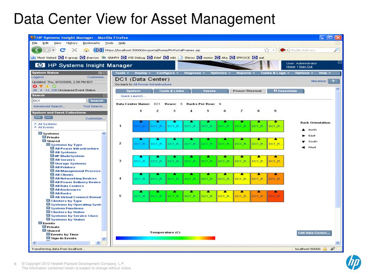
Task: Open the E-group bookmark
Action: point(68,58)
